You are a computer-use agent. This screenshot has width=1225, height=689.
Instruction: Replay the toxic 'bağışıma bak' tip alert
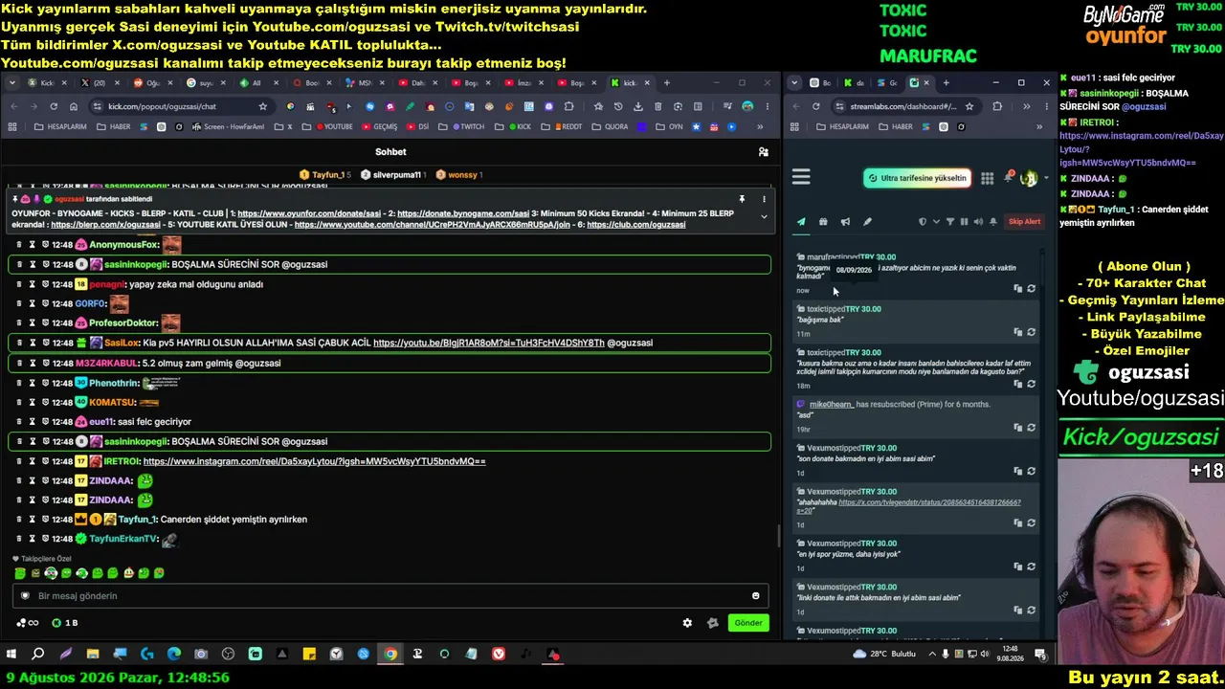coord(1031,332)
